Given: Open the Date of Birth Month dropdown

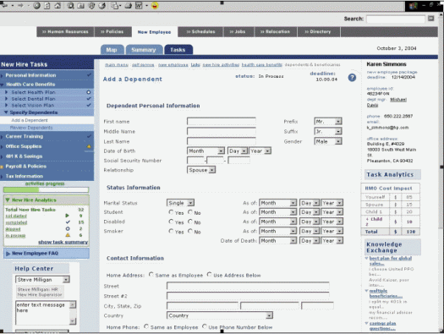Looking at the screenshot, I should (206, 151).
